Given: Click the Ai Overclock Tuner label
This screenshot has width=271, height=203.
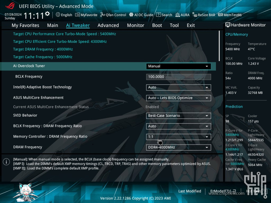Looking at the screenshot, I should click(x=29, y=66).
